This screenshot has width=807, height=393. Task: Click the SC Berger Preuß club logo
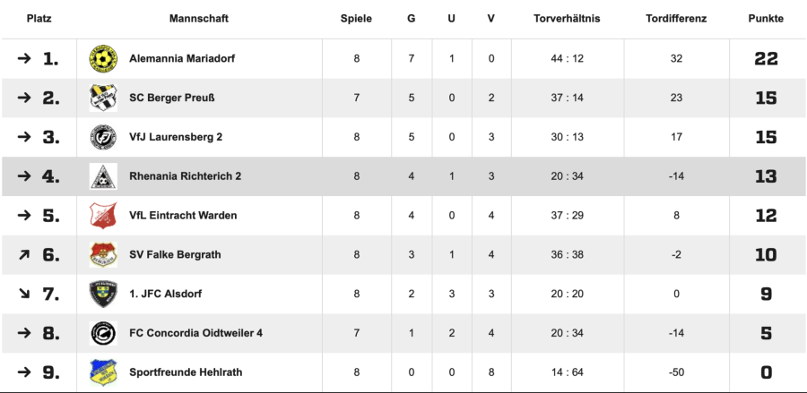[x=103, y=98]
